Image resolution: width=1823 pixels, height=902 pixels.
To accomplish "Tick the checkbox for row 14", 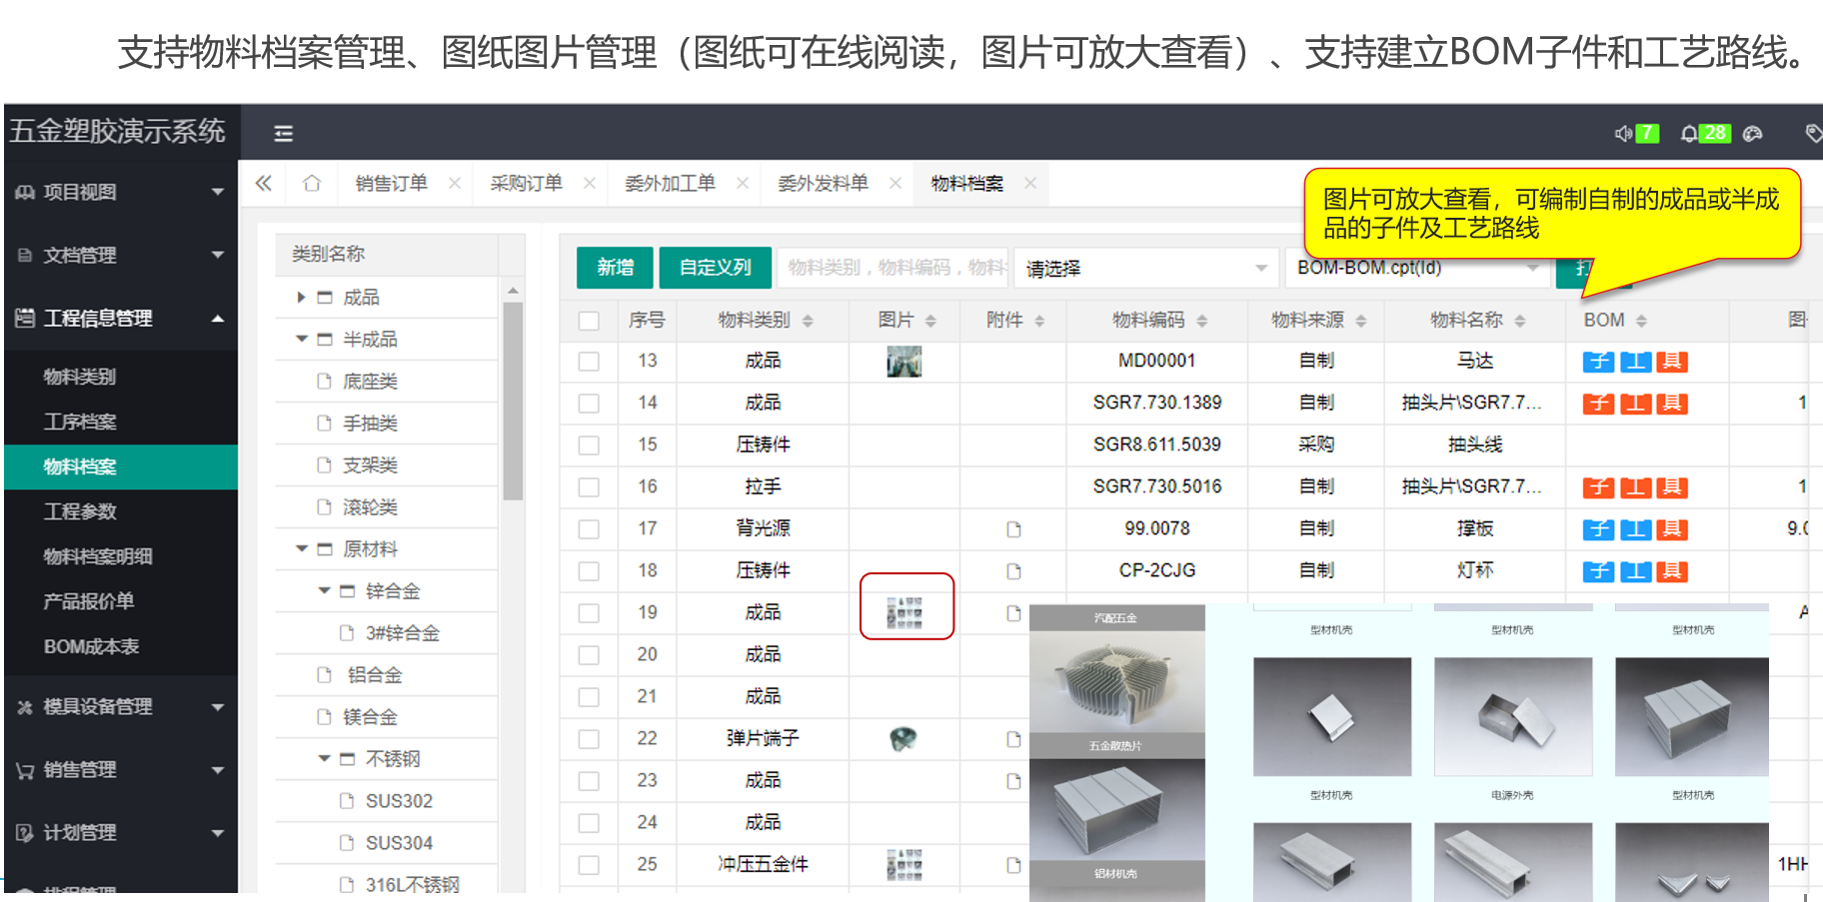I will coord(589,404).
